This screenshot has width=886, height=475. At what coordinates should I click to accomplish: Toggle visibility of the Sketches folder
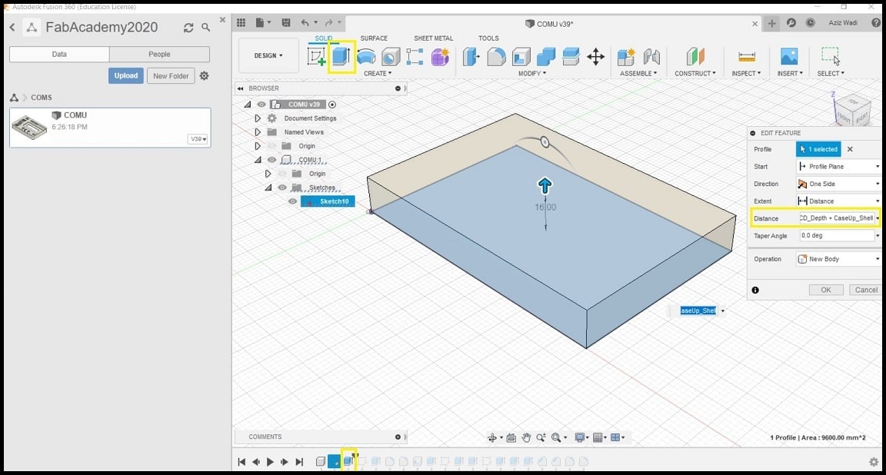coord(282,188)
